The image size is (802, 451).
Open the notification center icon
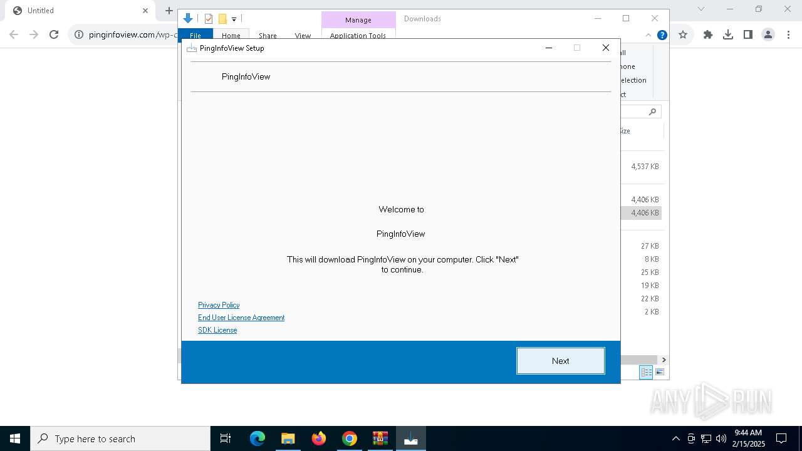781,438
